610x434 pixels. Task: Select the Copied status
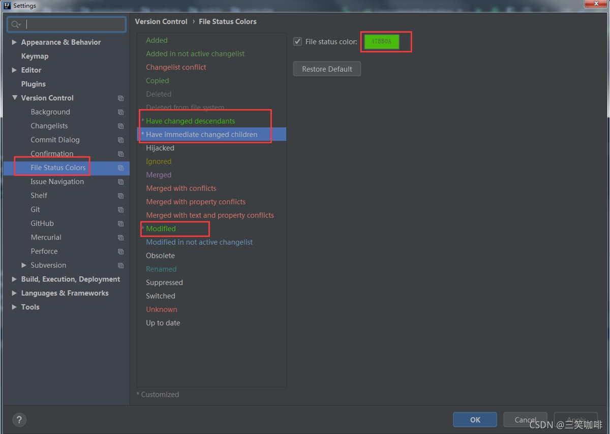(157, 80)
